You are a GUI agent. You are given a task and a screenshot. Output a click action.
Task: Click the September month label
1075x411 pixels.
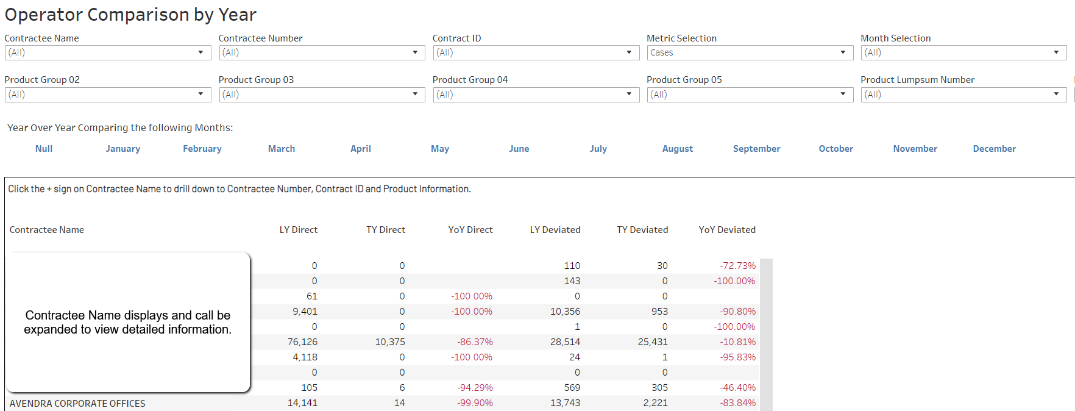(x=756, y=149)
